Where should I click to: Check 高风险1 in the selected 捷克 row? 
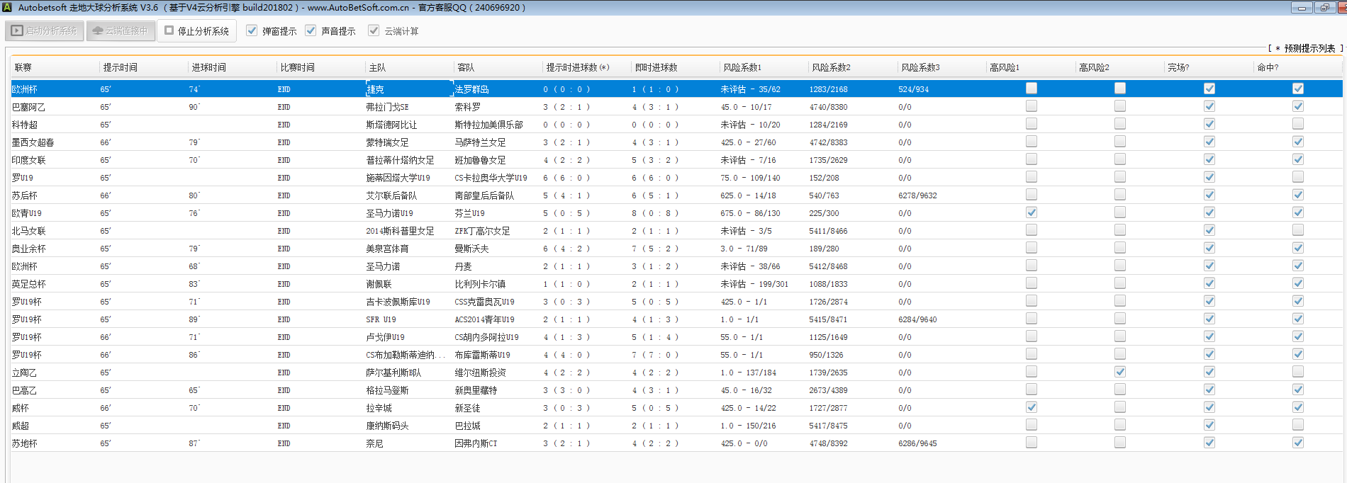point(1032,89)
